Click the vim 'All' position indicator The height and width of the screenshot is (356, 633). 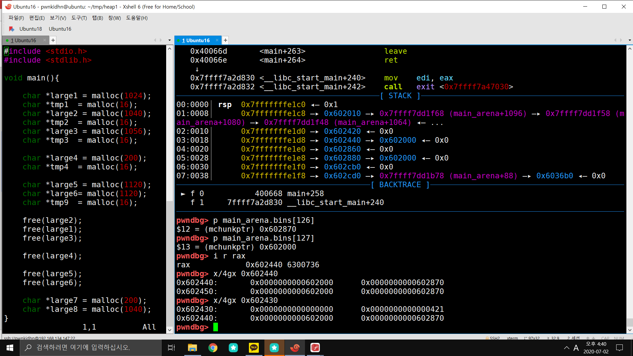149,327
